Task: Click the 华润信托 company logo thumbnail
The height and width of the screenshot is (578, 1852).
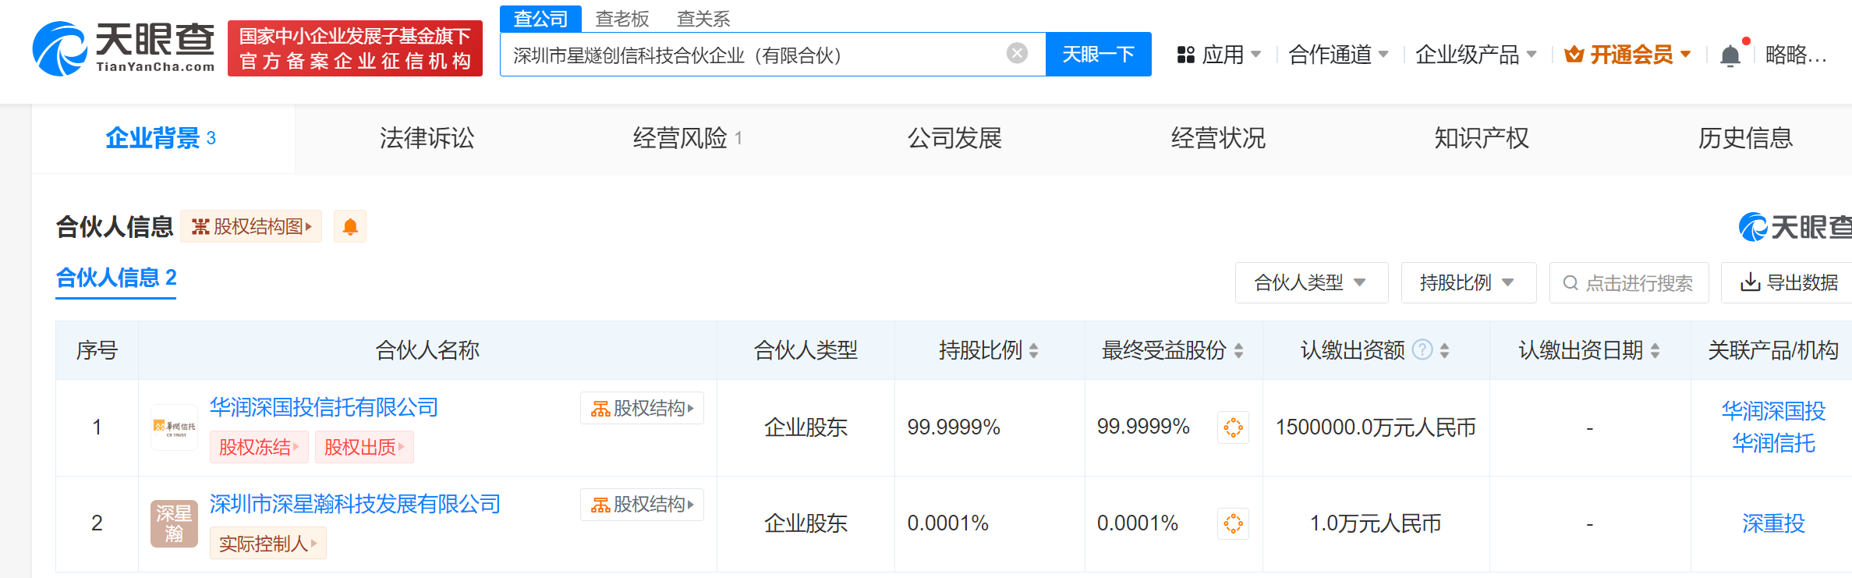Action: coord(174,427)
